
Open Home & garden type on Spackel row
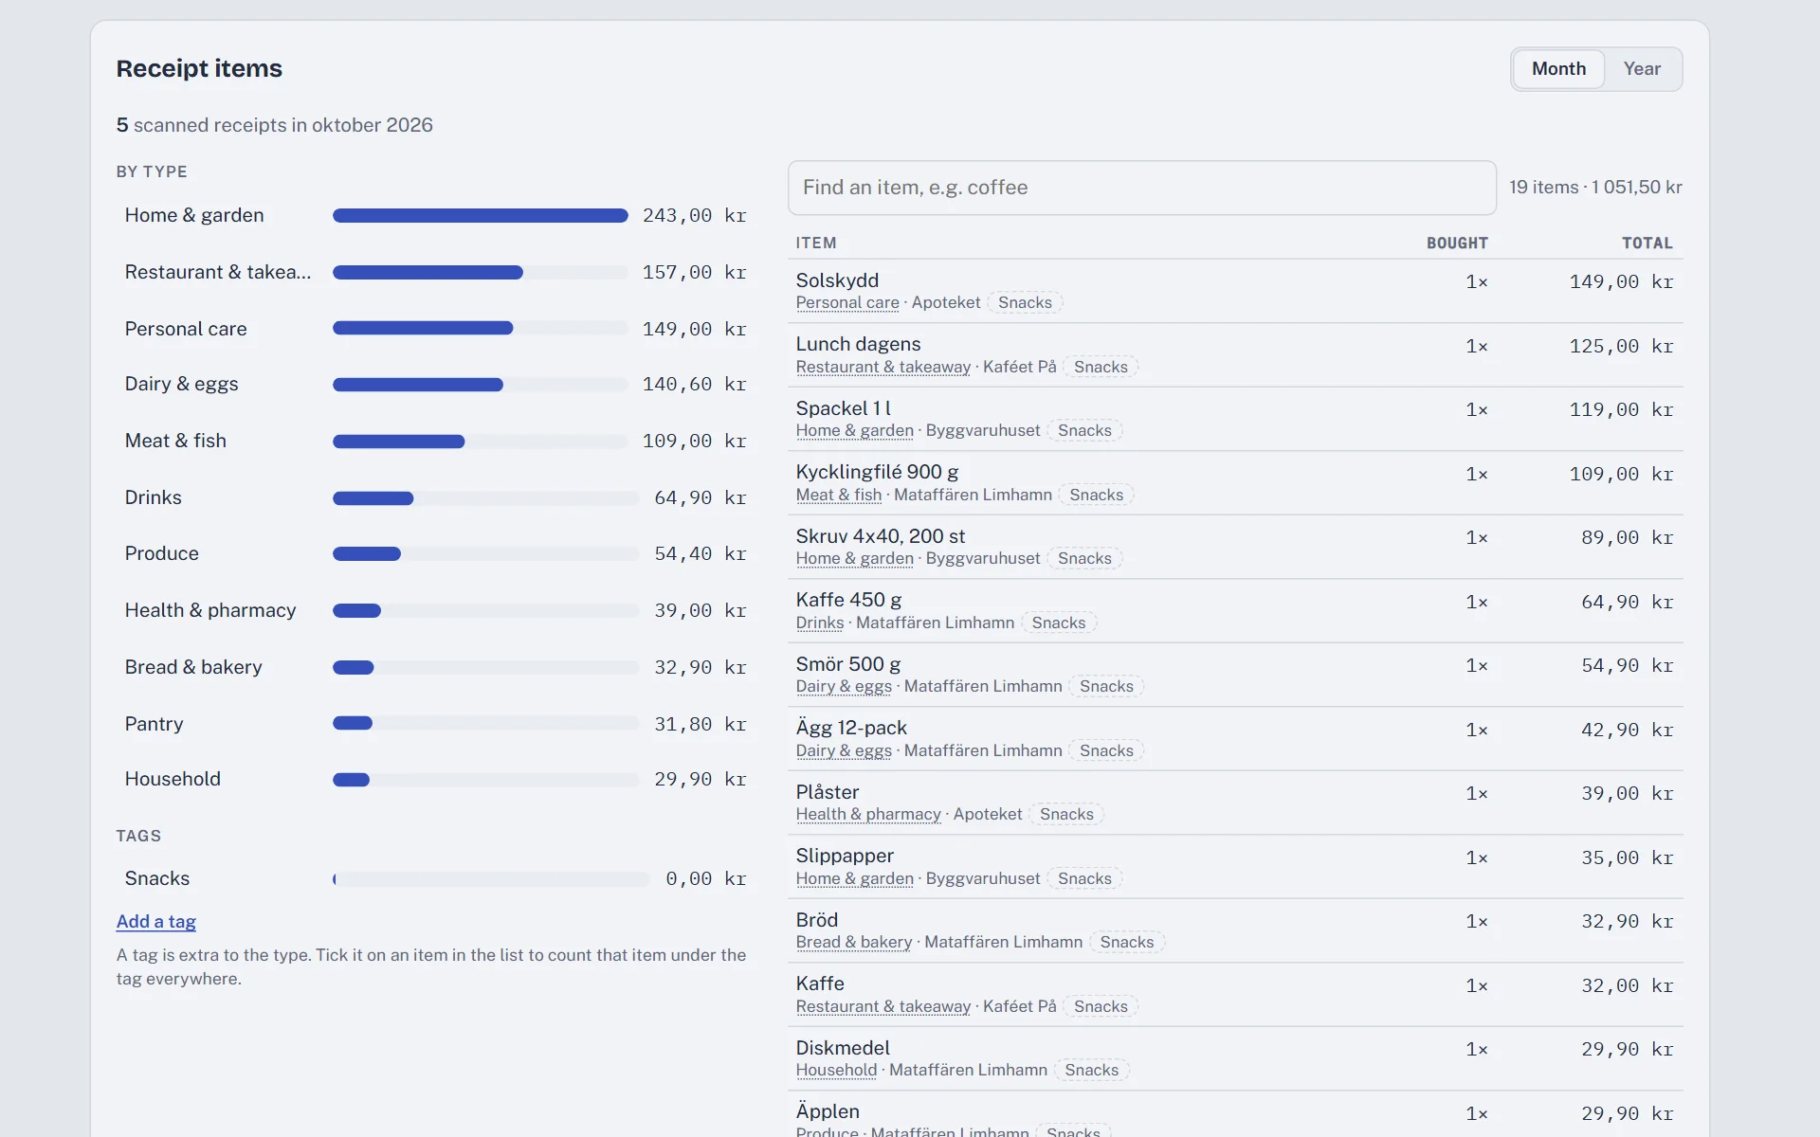coord(855,430)
